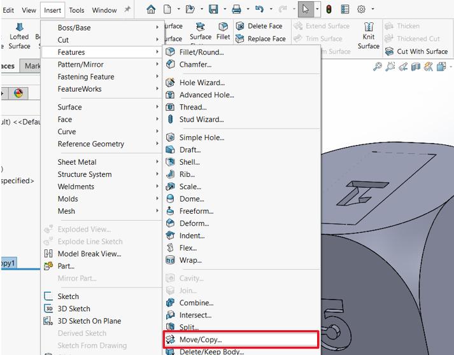The width and height of the screenshot is (454, 355).
Task: Click the Section View icon
Action: 416,67
